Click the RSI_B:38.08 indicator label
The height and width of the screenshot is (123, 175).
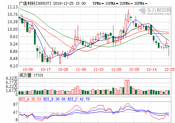[55, 99]
